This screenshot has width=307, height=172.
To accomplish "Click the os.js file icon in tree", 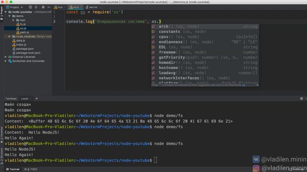I will (x=18, y=29).
